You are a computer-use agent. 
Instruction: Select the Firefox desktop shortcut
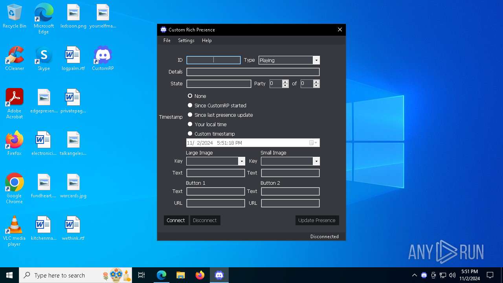[x=15, y=144]
